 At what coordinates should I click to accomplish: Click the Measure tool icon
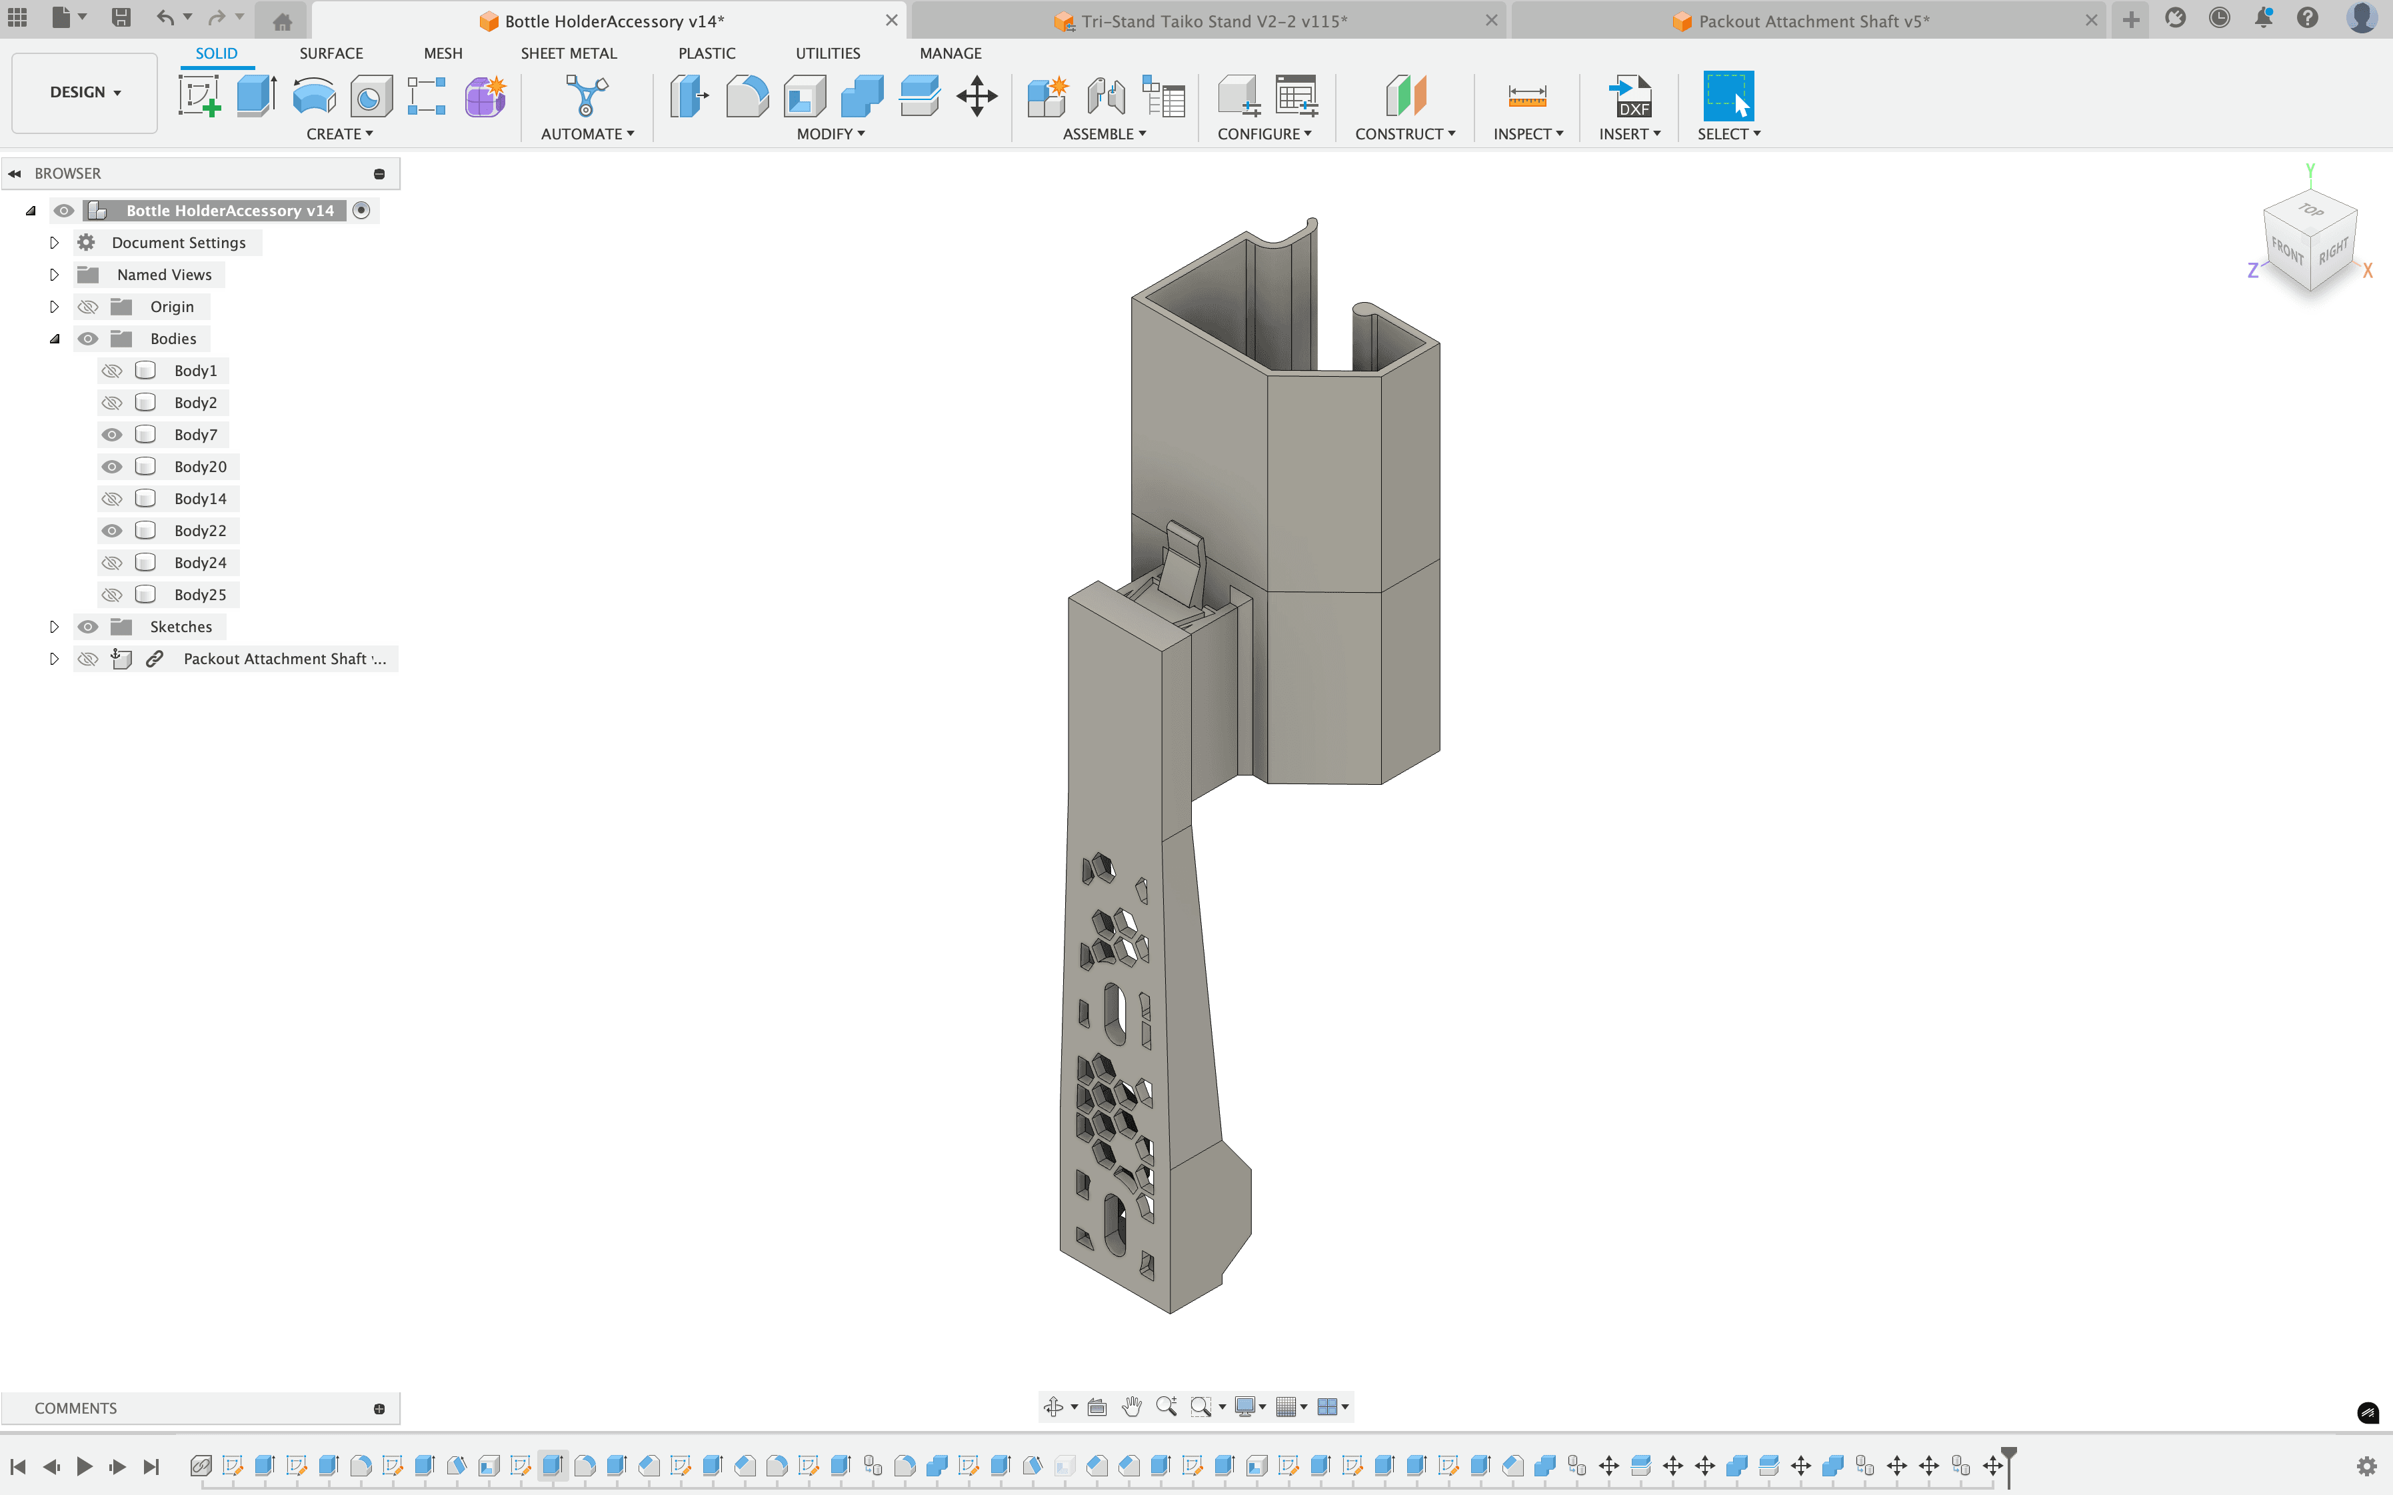[x=1527, y=96]
